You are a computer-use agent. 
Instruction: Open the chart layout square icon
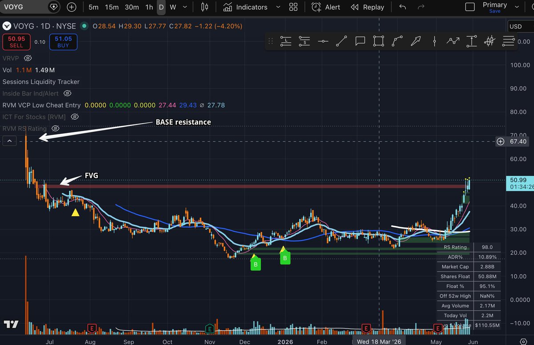[x=470, y=7]
